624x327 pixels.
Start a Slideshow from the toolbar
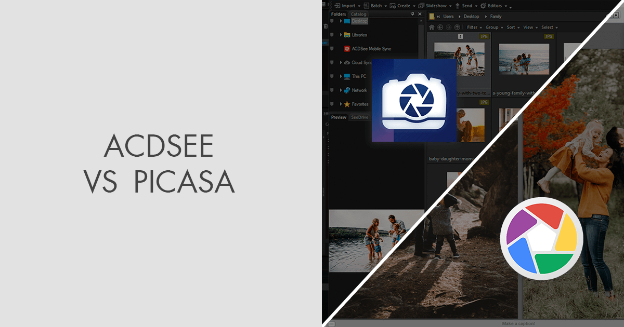tap(420, 6)
